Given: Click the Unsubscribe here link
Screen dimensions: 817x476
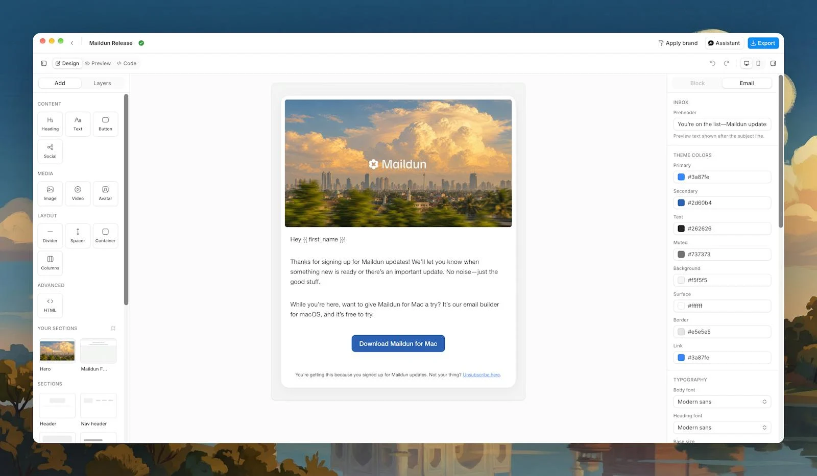Looking at the screenshot, I should (481, 375).
